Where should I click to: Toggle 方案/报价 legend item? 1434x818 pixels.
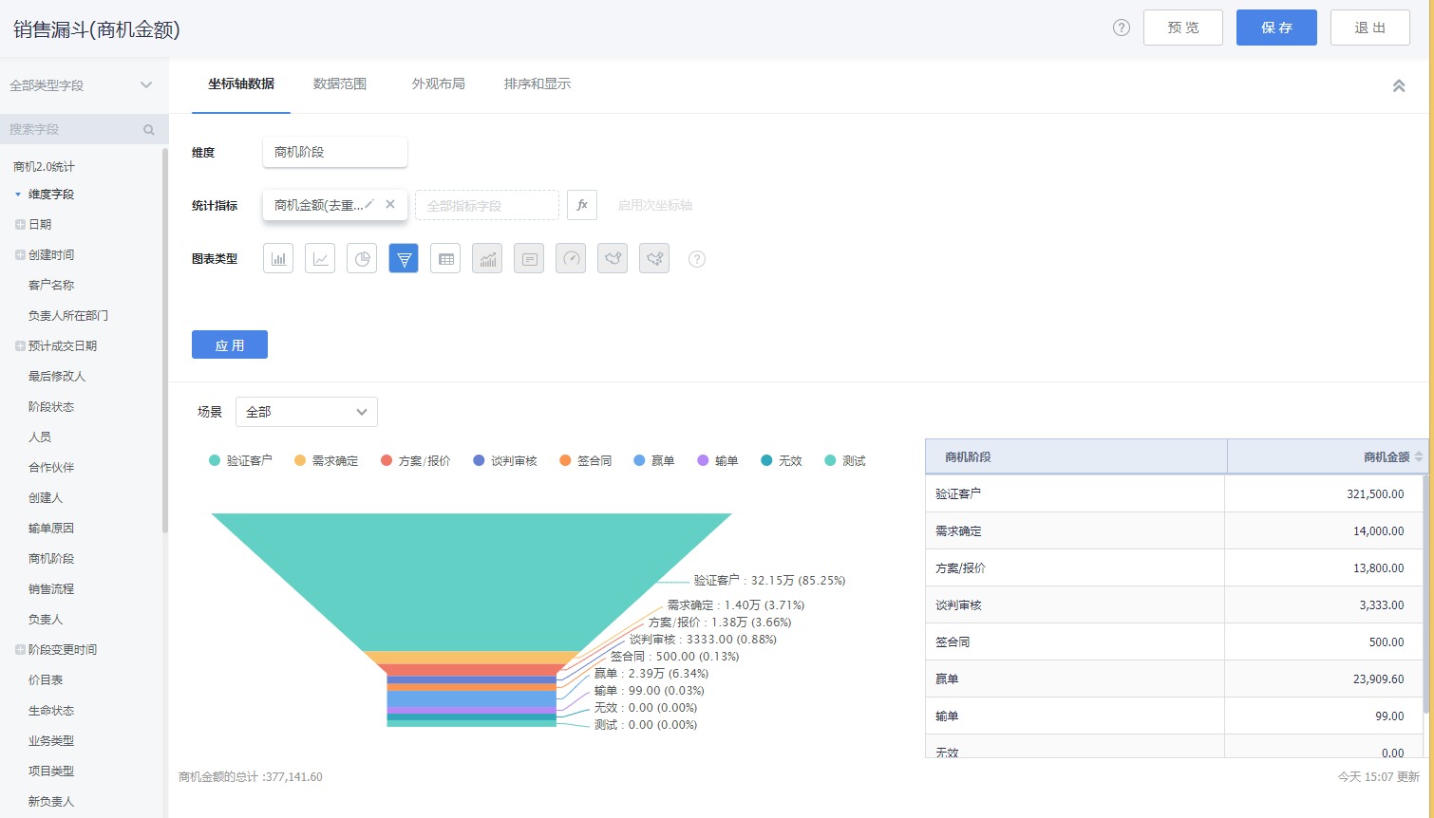pos(416,461)
